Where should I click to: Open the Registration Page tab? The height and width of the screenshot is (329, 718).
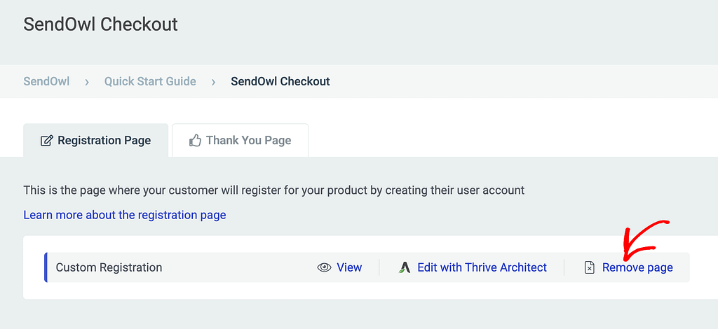point(95,140)
